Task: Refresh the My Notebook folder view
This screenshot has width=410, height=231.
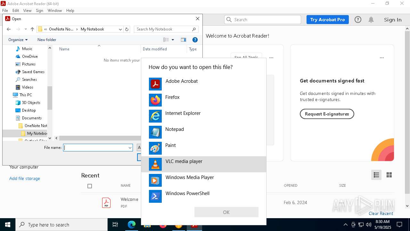Action: click(x=127, y=29)
